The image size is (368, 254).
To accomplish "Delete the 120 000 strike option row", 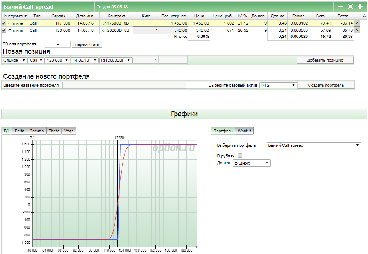I will pos(357,30).
